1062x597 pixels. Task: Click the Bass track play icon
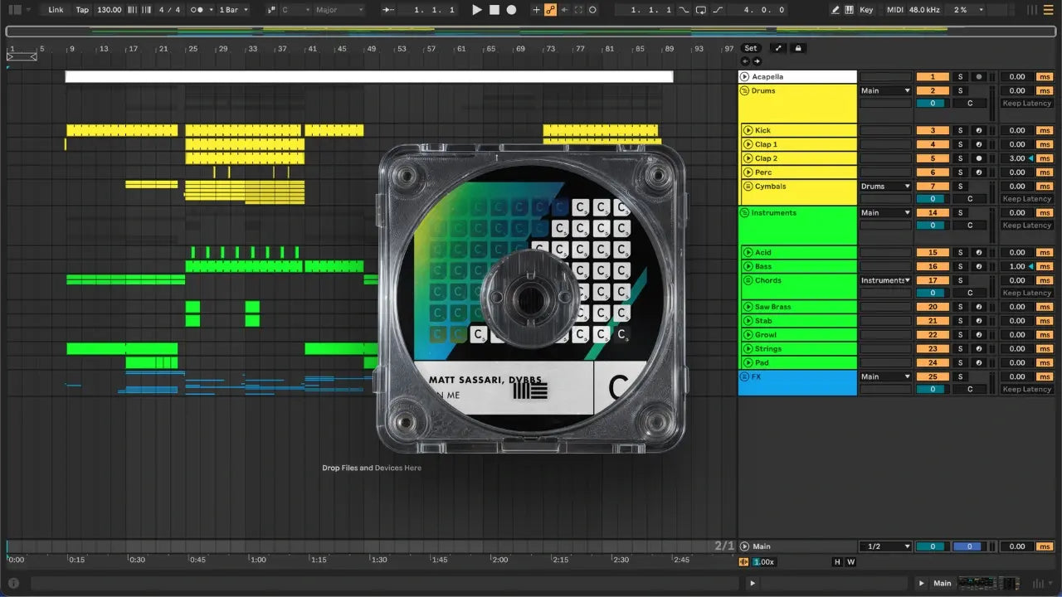748,266
